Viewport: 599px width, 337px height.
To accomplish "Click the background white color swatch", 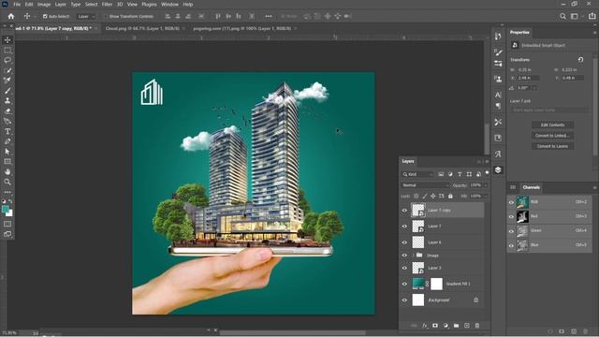I will click(10, 213).
